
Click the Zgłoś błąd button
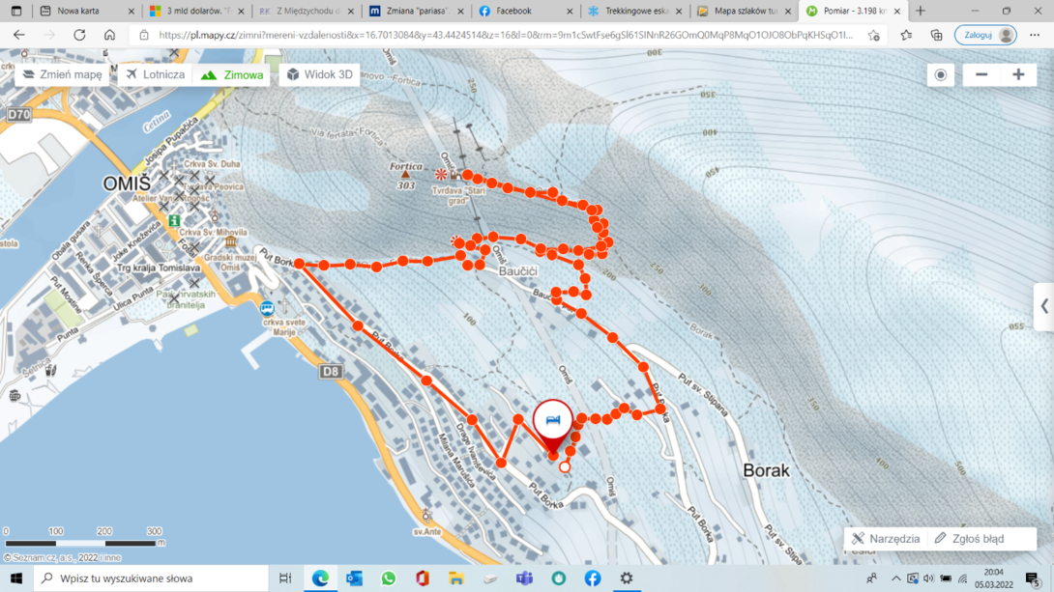(970, 538)
